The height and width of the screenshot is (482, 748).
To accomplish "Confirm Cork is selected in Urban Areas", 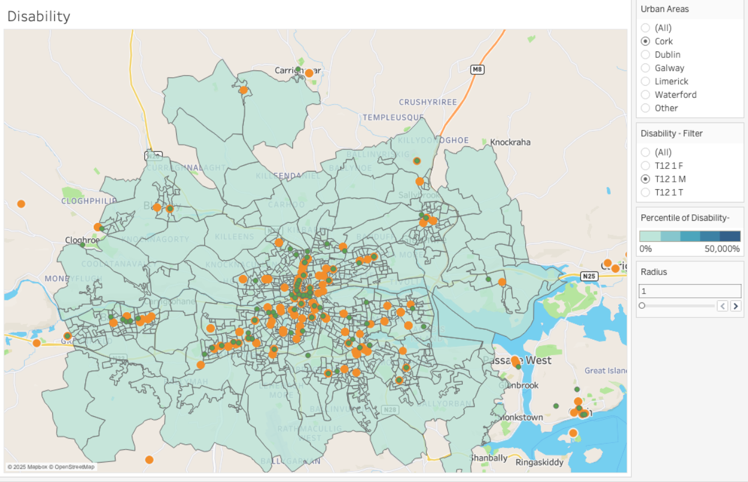I will pyautogui.click(x=646, y=41).
